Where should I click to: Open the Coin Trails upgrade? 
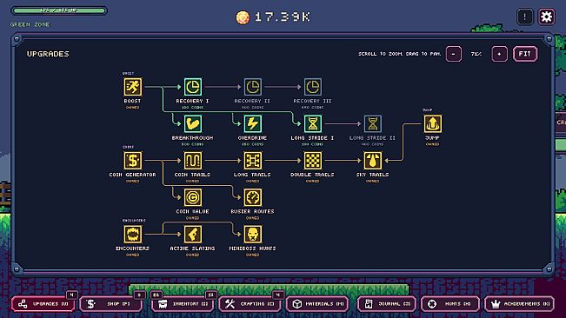coord(192,161)
